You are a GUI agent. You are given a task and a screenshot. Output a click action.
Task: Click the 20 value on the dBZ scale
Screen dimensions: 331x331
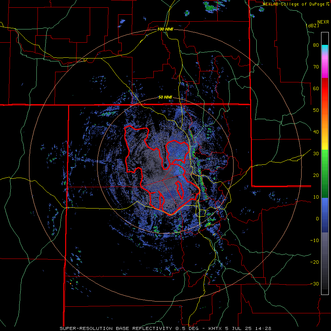click(x=316, y=175)
